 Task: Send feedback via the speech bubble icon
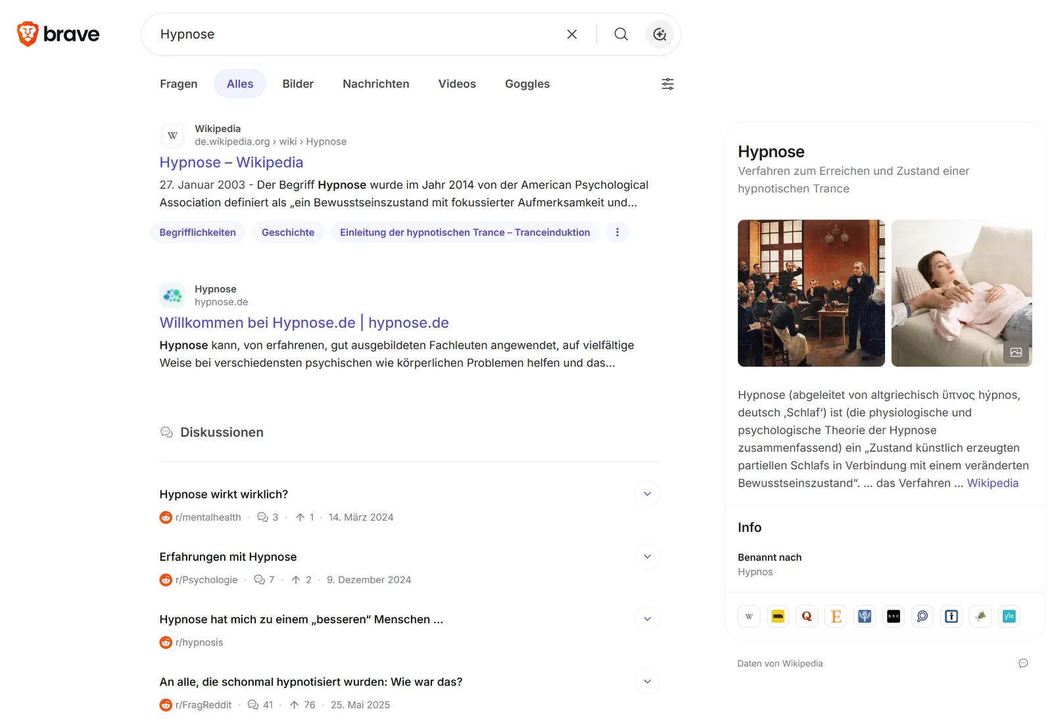[1023, 663]
